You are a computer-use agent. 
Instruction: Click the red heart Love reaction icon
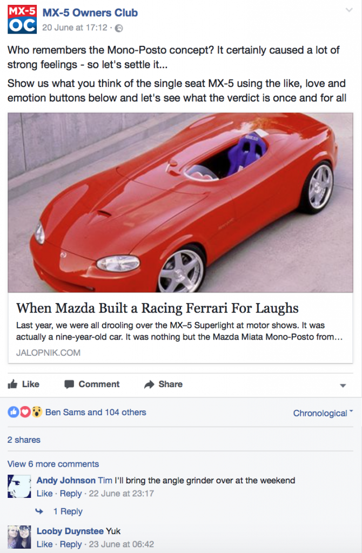25,412
